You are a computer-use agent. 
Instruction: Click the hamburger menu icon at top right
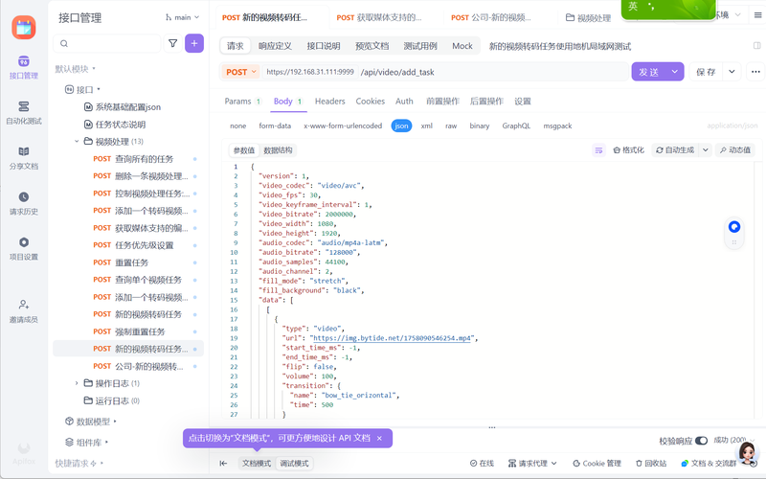tap(757, 15)
